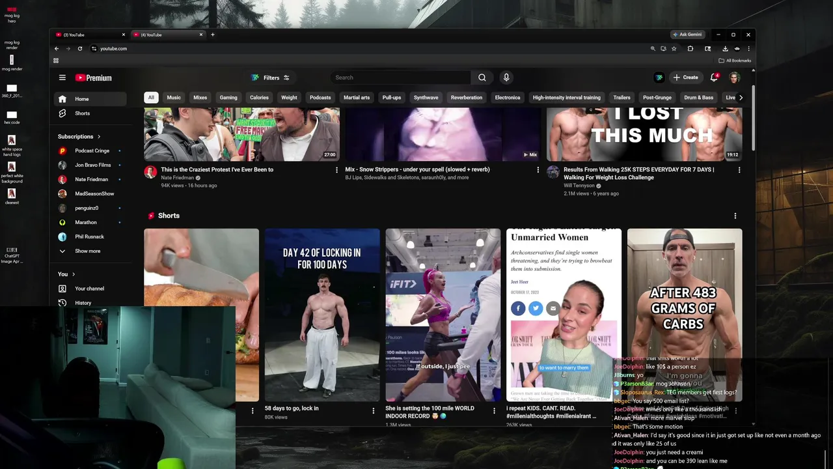Click into the YouTube search field

click(400, 78)
